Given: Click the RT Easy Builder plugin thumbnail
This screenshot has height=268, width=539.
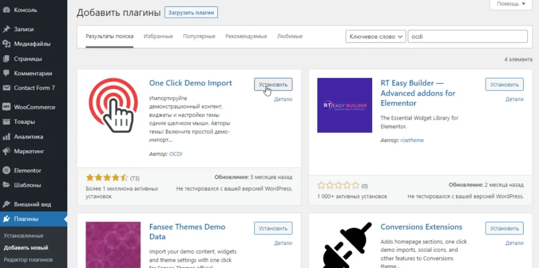Looking at the screenshot, I should pyautogui.click(x=344, y=105).
